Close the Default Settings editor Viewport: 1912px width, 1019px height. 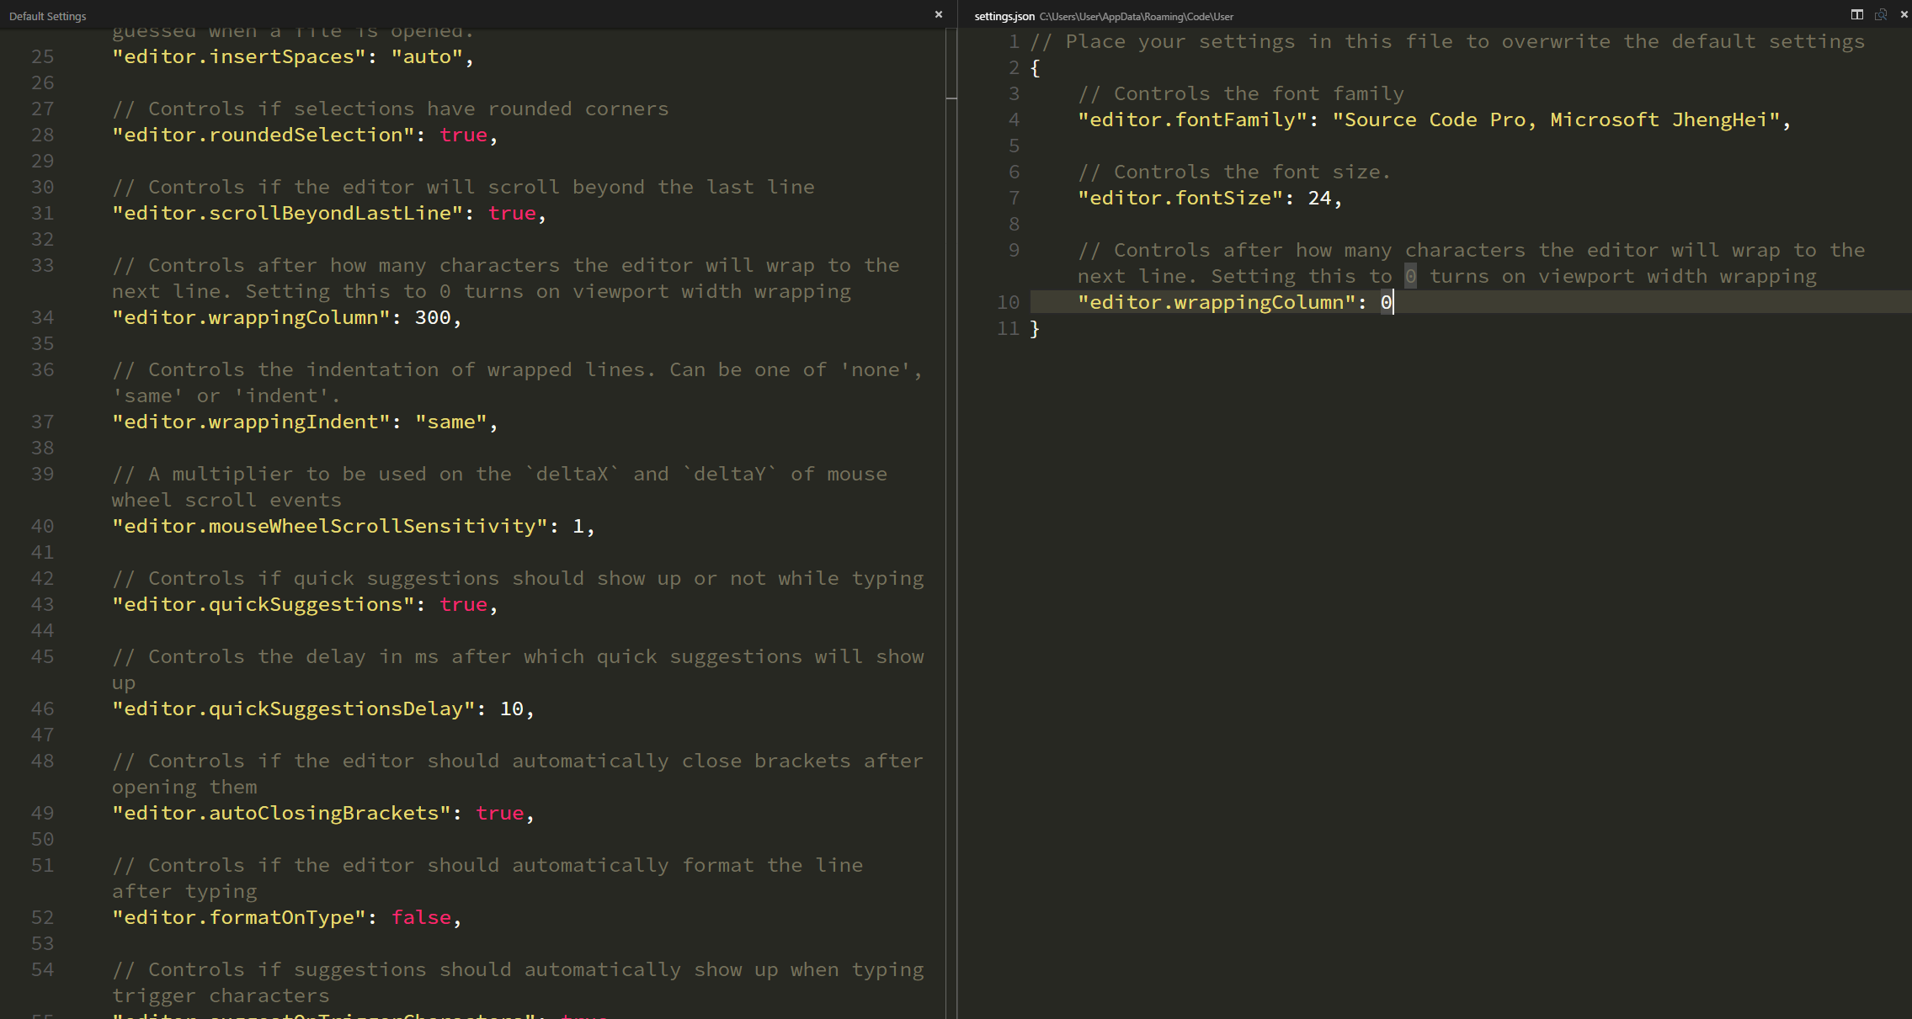tap(938, 14)
